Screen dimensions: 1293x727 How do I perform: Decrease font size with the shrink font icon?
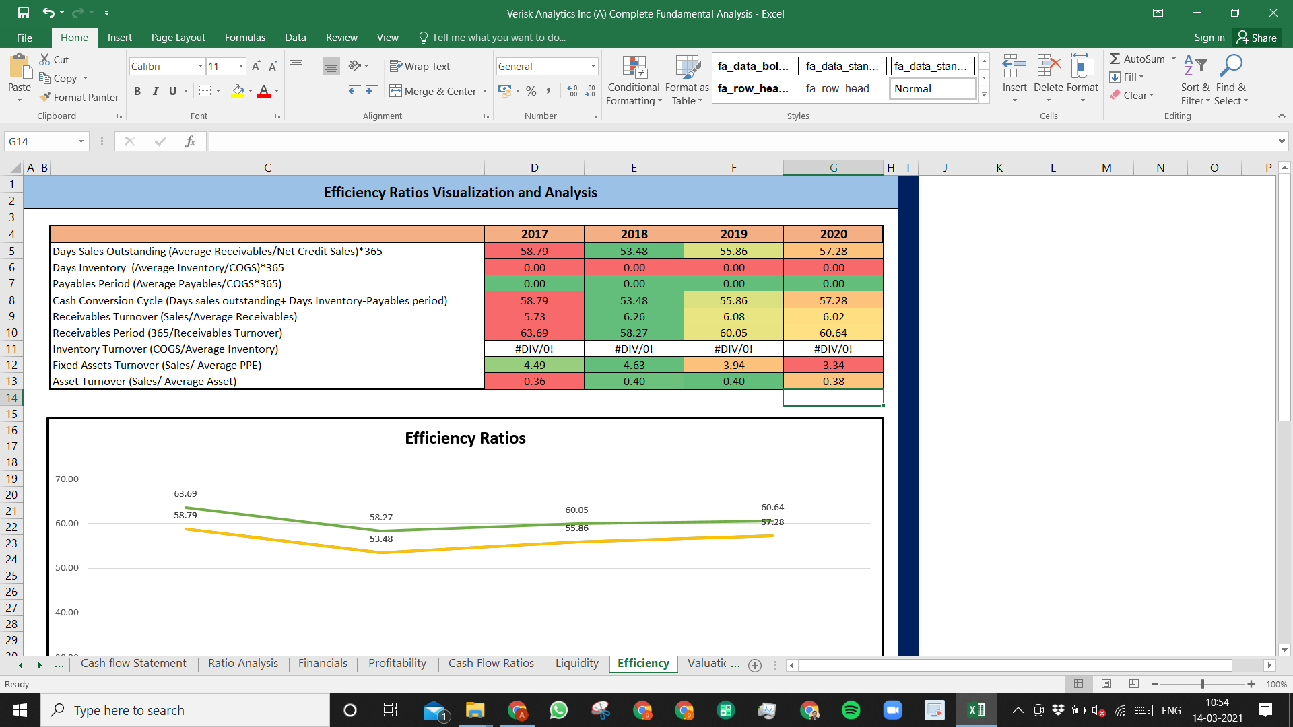tap(273, 66)
